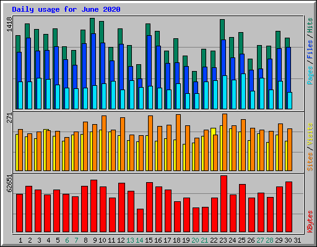This screenshot has width=317, height=247.
Task: Click the 271 visits axis label
Action: point(9,118)
